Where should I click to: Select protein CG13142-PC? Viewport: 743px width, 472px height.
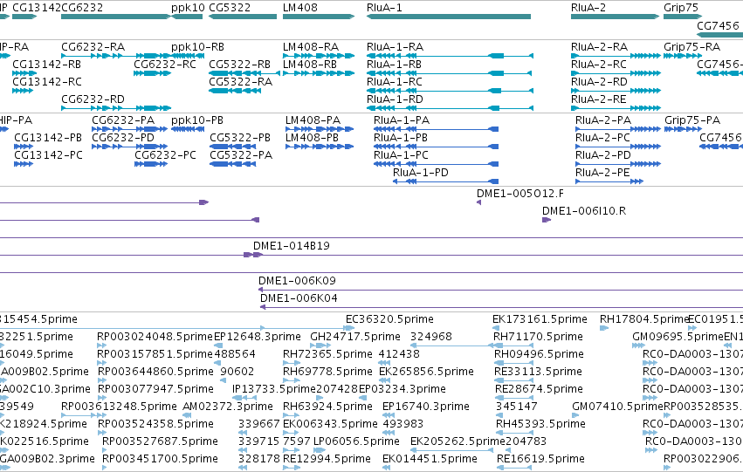24,164
